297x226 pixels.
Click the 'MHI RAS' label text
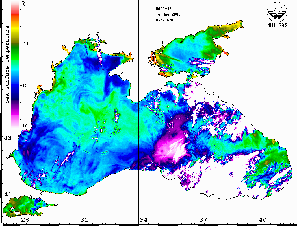point(277,25)
